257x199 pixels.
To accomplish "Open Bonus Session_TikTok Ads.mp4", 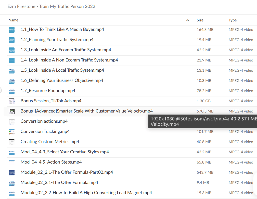I will point(51,101).
